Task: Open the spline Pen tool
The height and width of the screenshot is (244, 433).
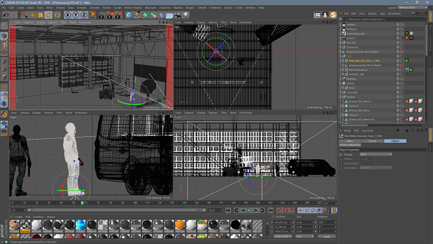Action: pos(137,15)
